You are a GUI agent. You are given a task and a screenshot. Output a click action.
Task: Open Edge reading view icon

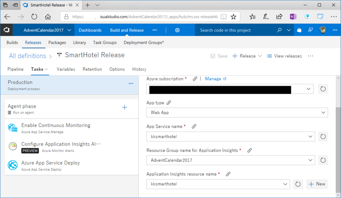[x=223, y=17]
